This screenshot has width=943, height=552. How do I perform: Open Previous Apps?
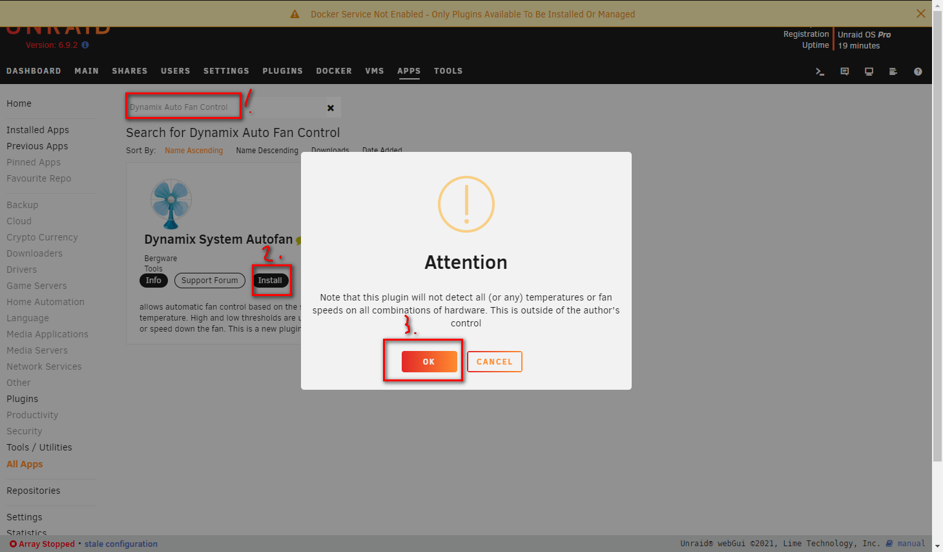click(x=37, y=146)
